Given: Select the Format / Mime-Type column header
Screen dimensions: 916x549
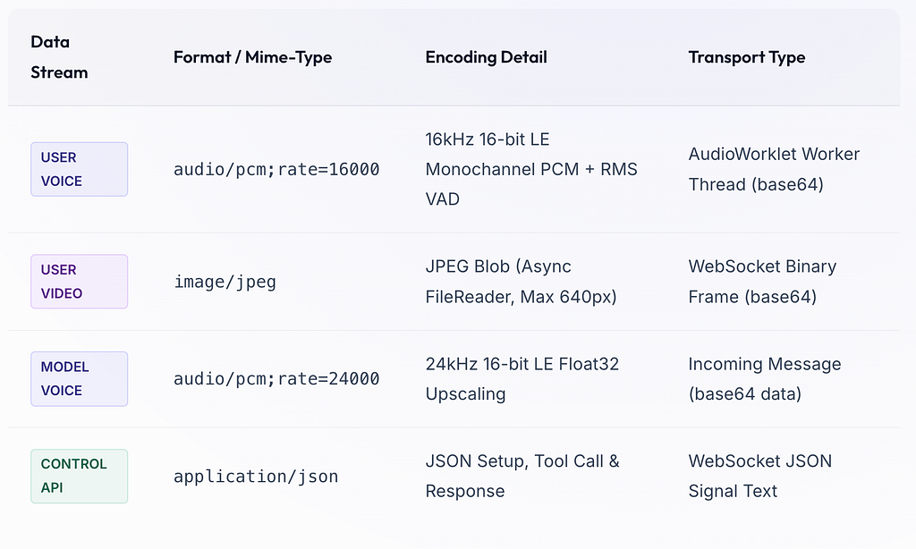Looking at the screenshot, I should click(252, 57).
